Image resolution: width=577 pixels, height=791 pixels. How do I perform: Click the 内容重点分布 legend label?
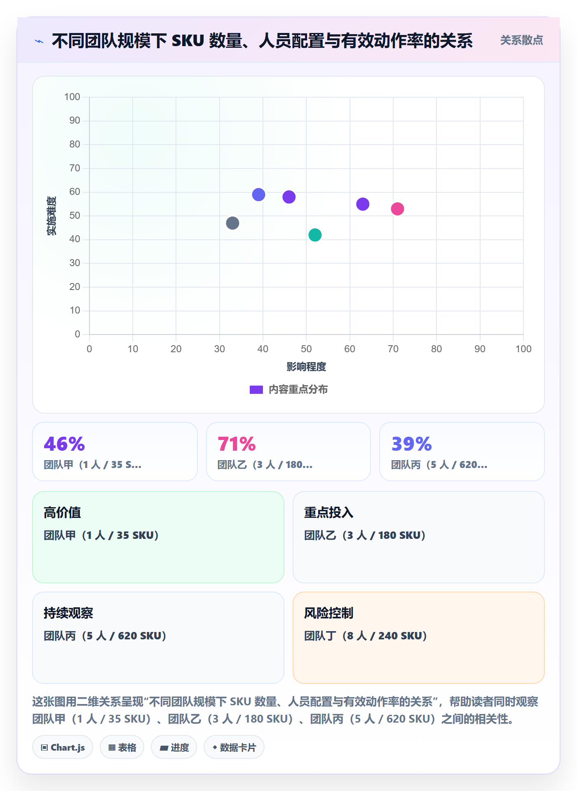(298, 390)
